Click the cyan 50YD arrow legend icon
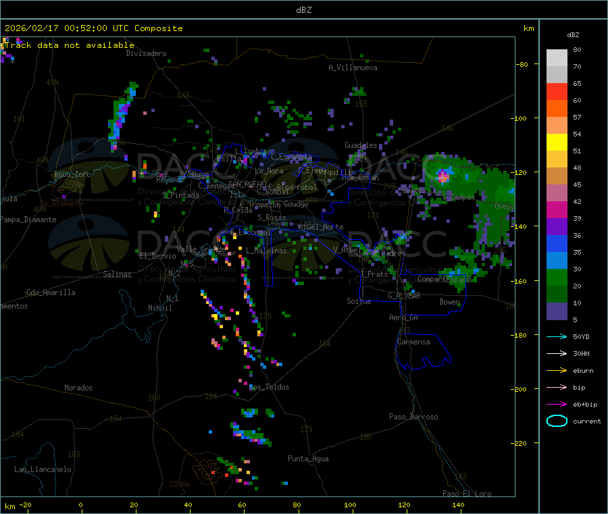Image resolution: width=608 pixels, height=514 pixels. click(557, 336)
